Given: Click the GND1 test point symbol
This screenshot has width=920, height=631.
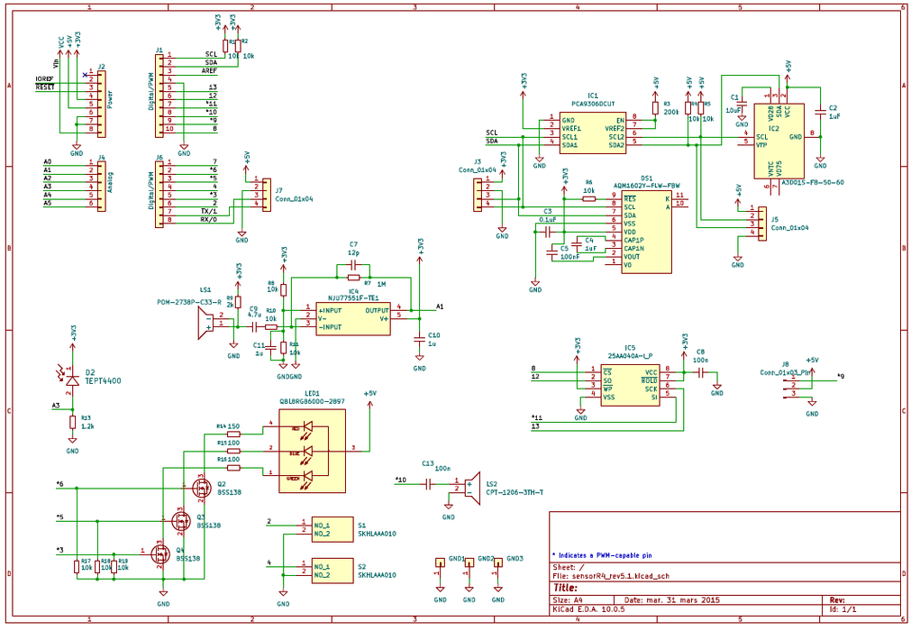Looking at the screenshot, I should [x=440, y=562].
